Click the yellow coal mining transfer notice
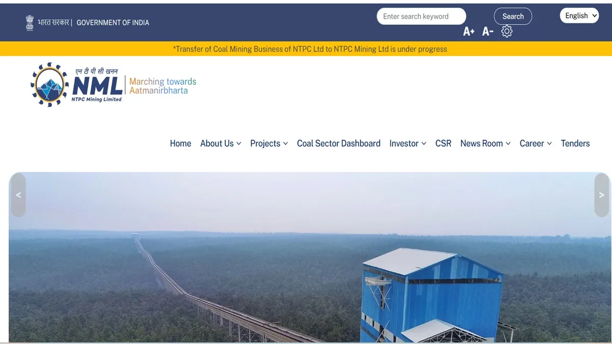This screenshot has width=612, height=344. (x=310, y=49)
